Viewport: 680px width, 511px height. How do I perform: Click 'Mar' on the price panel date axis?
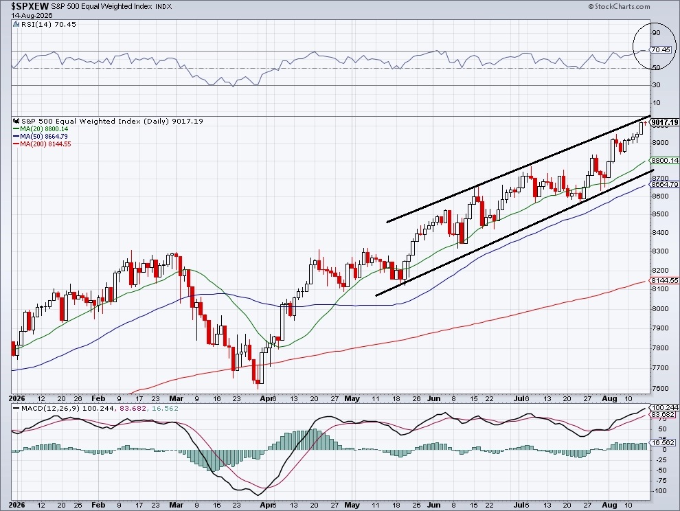tap(177, 398)
